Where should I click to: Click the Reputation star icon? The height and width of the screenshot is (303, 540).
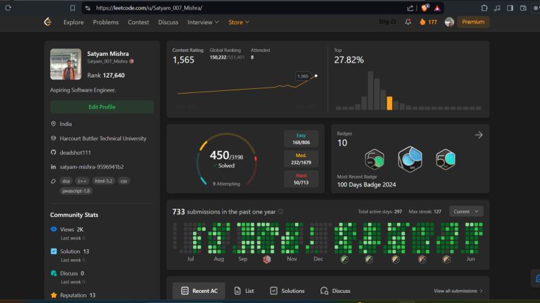(x=54, y=295)
